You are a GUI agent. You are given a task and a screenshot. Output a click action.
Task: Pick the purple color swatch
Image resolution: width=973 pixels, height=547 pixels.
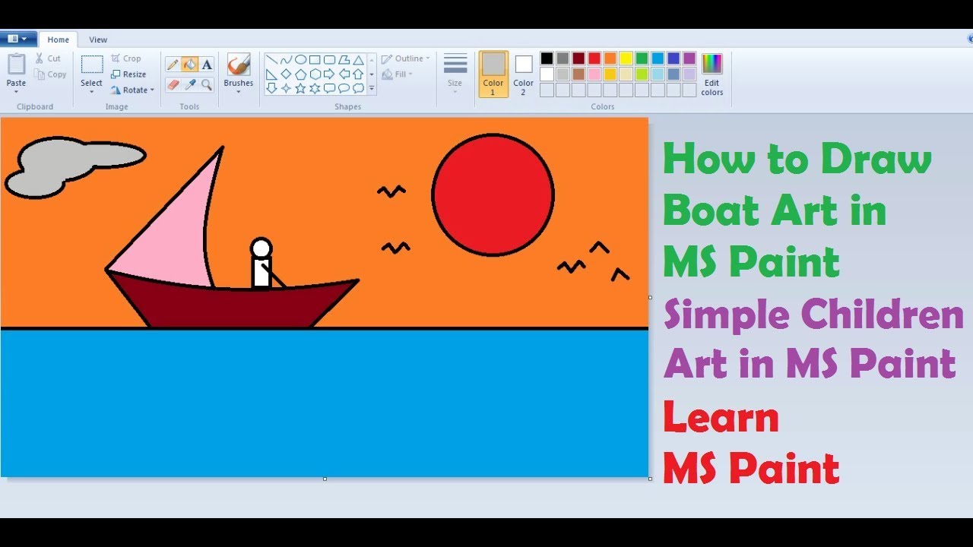(689, 58)
